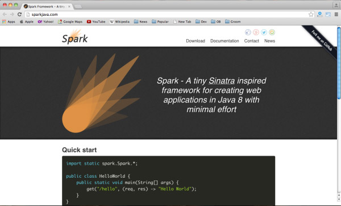Expand the News bookmarks folder
Screen dimensions: 341x206
pyautogui.click(x=141, y=22)
